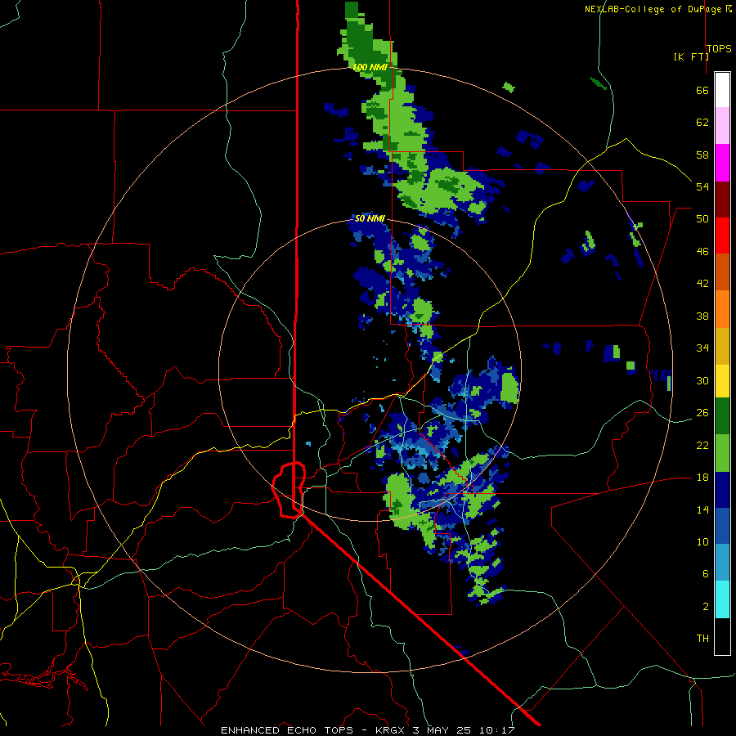This screenshot has height=736, width=736.
Task: Click the legend value '54'
Action: pos(702,186)
